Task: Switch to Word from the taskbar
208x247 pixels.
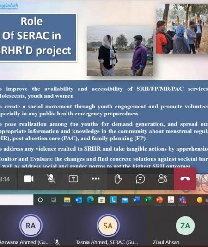Action: click(x=136, y=200)
